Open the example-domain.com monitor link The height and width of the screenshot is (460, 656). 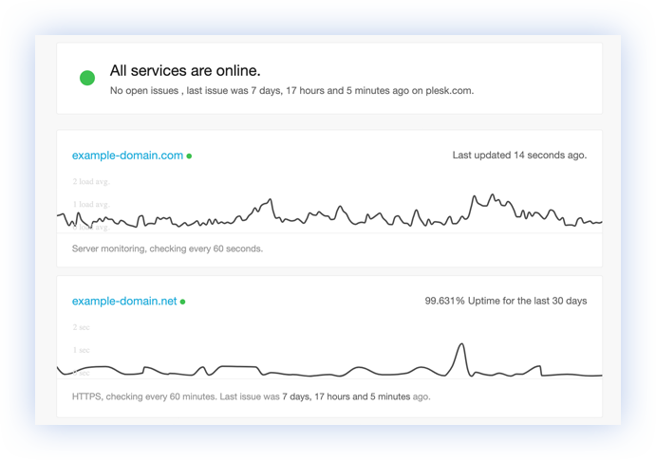pos(127,156)
